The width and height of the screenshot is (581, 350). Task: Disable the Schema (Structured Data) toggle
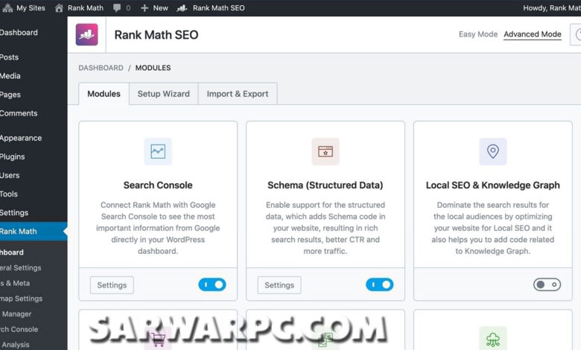(379, 284)
